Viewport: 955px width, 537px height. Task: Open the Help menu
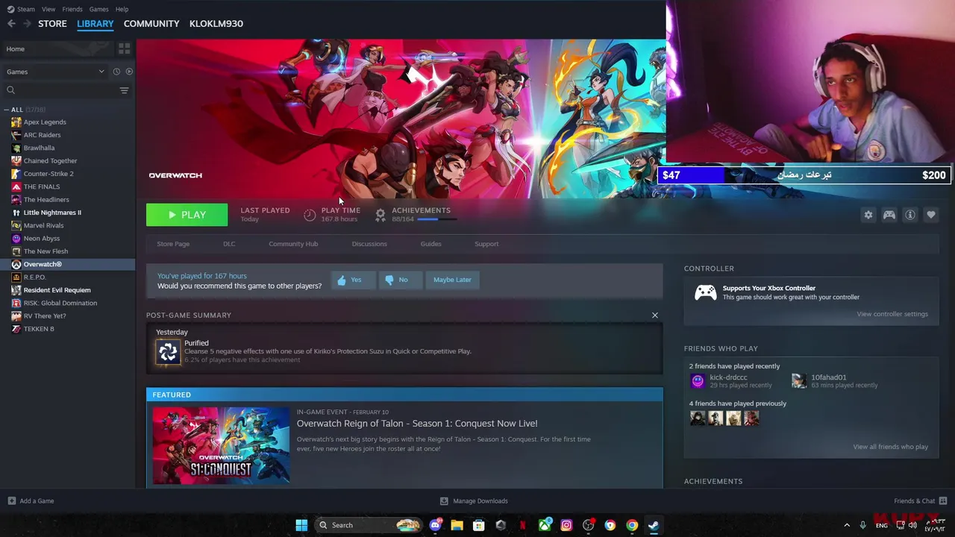coord(122,9)
